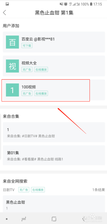Open the green 视 source icon

tap(12, 66)
